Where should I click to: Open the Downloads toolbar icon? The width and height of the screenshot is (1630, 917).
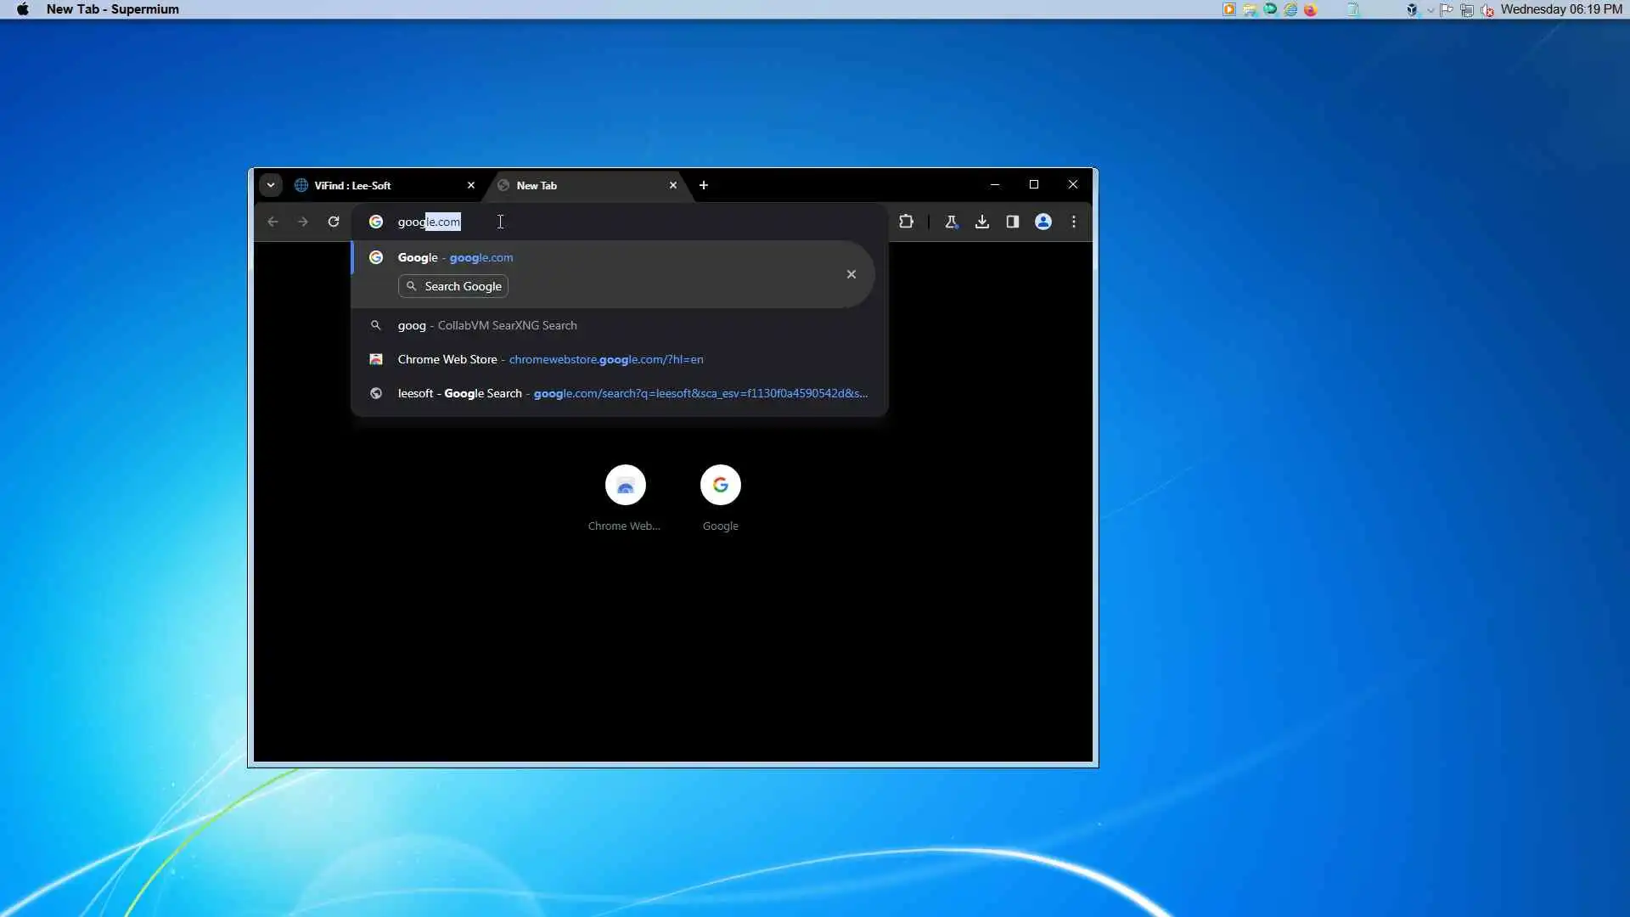click(x=981, y=222)
